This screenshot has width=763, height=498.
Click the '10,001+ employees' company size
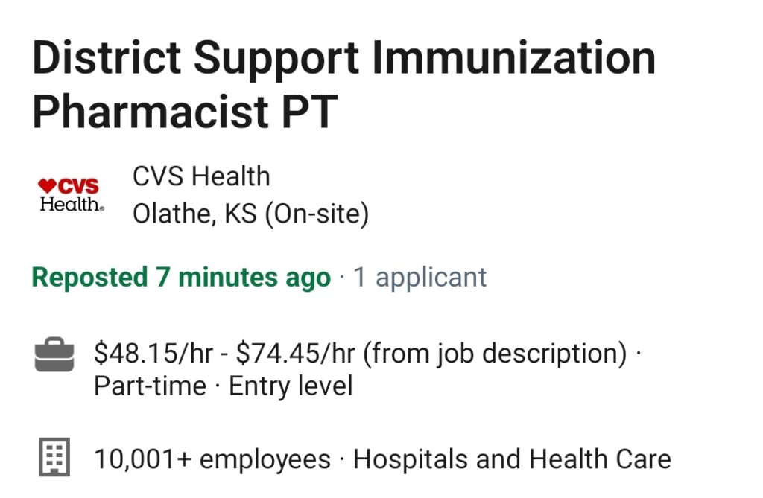212,459
